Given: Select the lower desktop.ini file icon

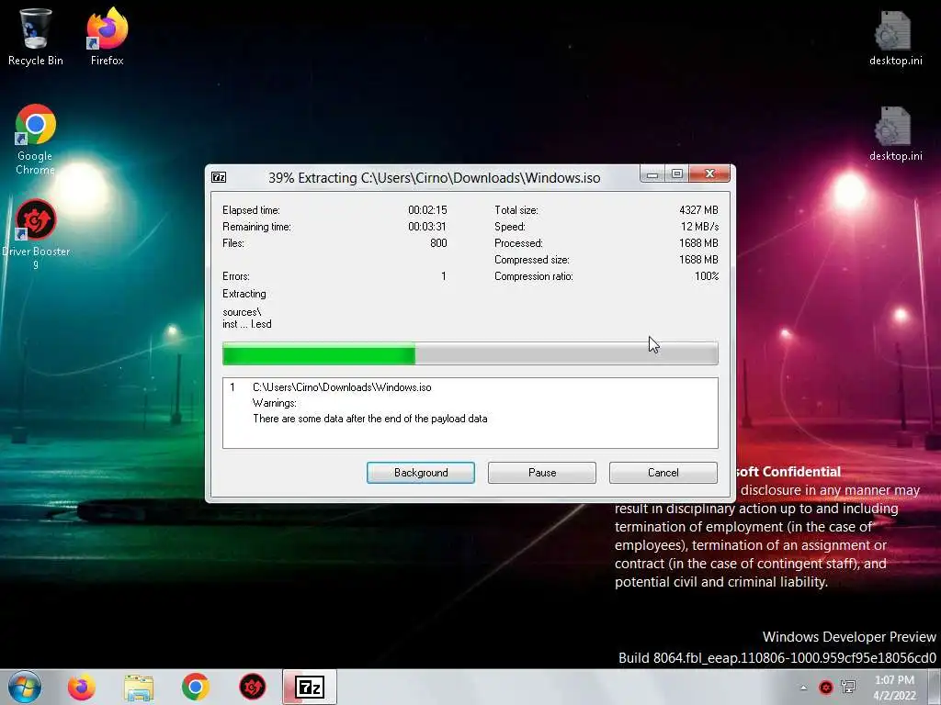Looking at the screenshot, I should click(895, 133).
